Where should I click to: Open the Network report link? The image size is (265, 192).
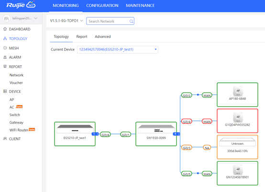point(16,75)
